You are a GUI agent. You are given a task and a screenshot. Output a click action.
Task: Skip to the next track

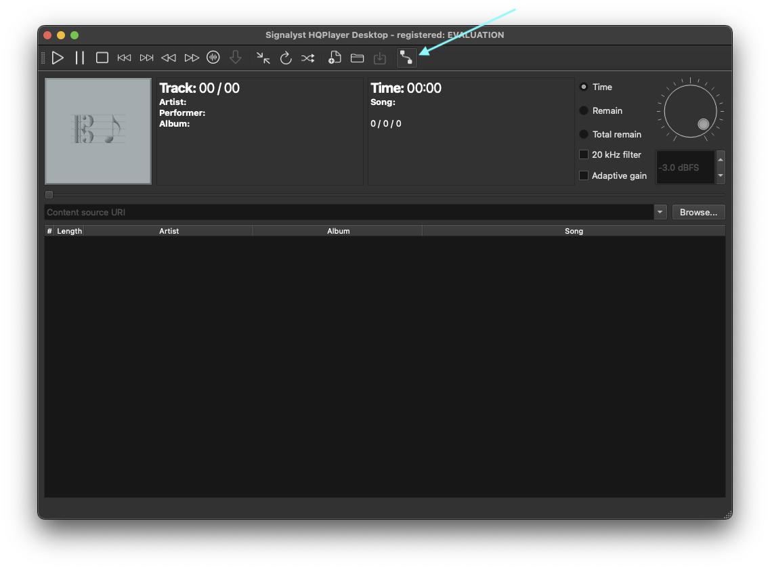[146, 58]
